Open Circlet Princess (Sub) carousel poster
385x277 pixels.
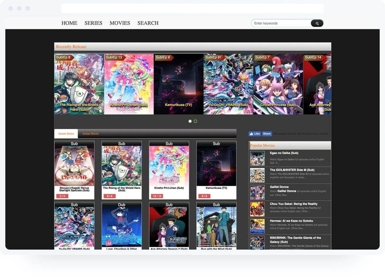pyautogui.click(x=278, y=84)
